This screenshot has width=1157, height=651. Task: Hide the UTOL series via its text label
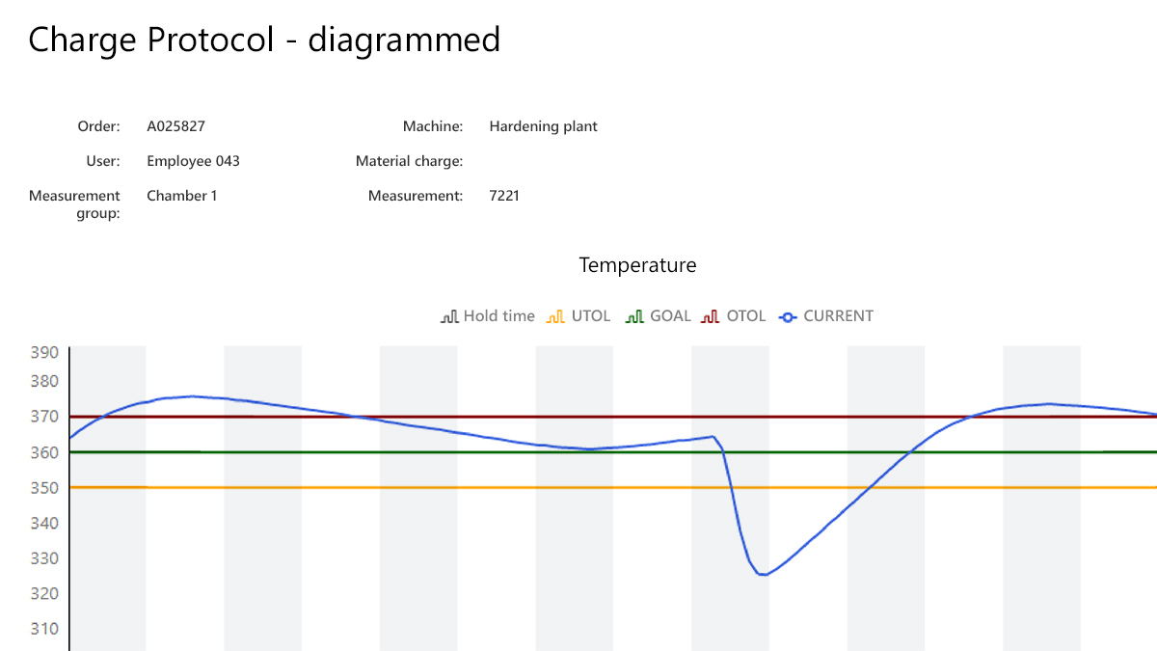click(x=591, y=315)
